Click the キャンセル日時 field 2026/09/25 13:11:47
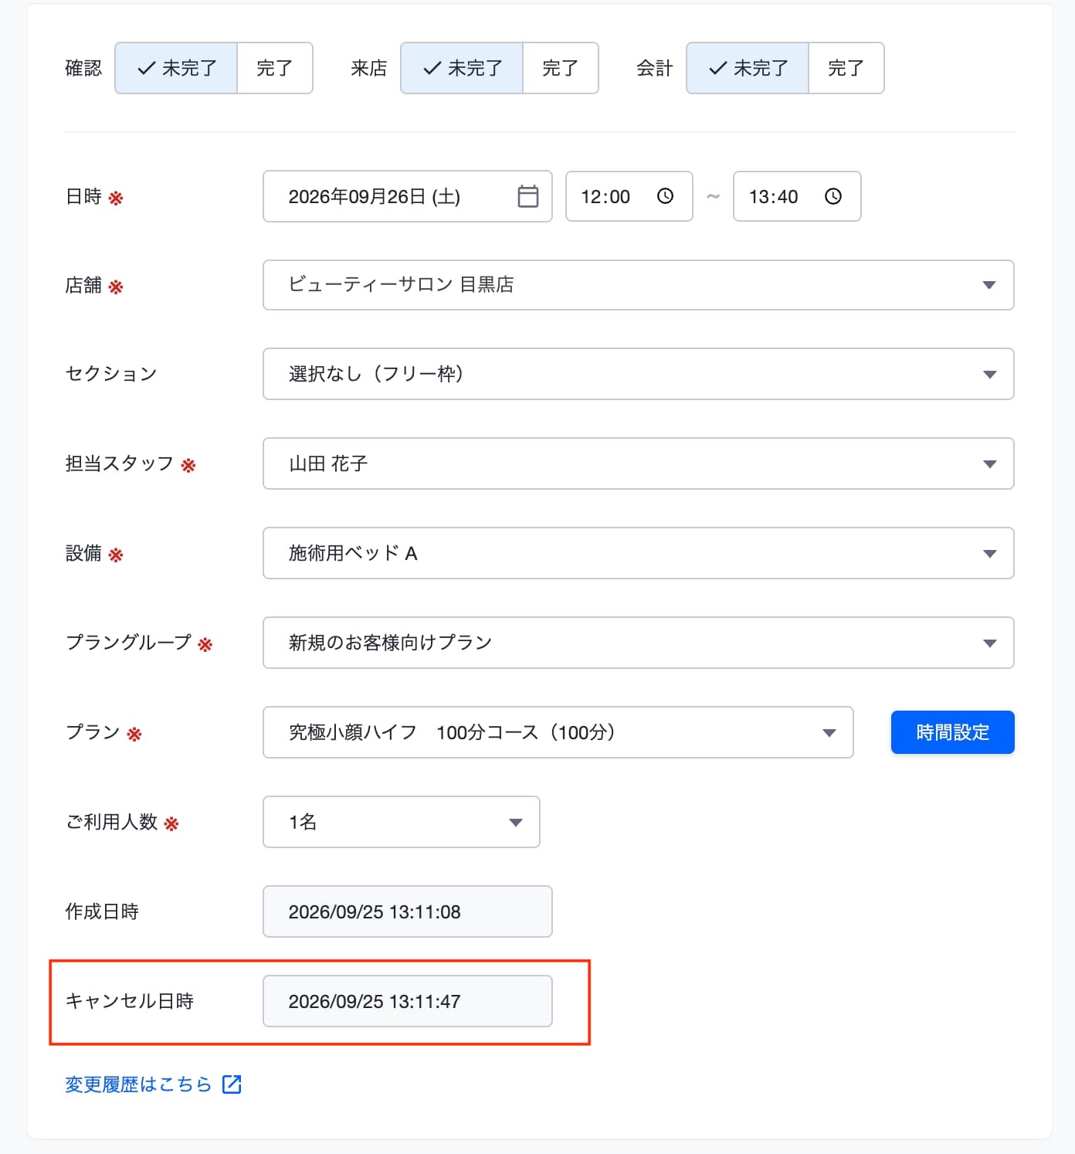The height and width of the screenshot is (1154, 1075). (408, 1001)
